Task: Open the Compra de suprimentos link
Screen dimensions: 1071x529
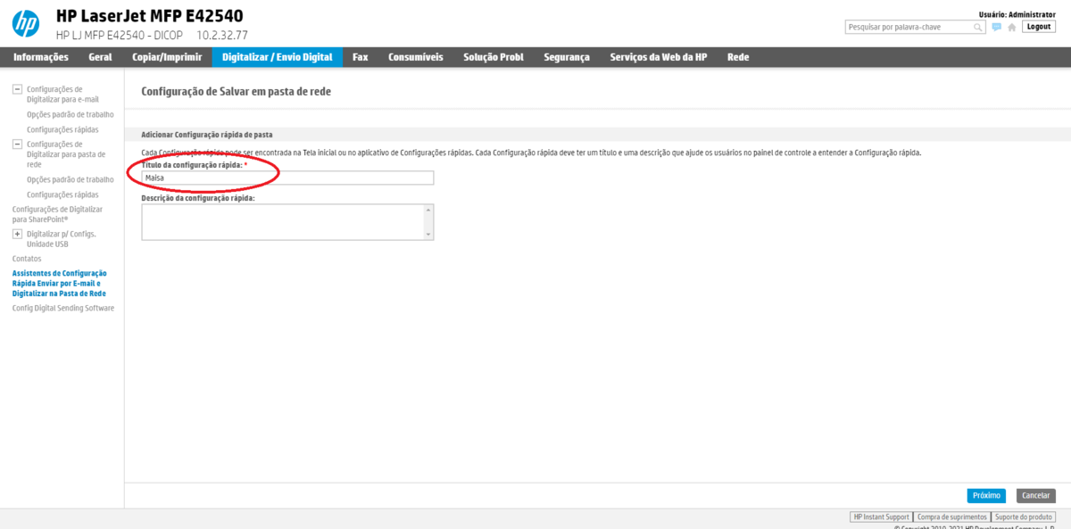Action: point(951,517)
